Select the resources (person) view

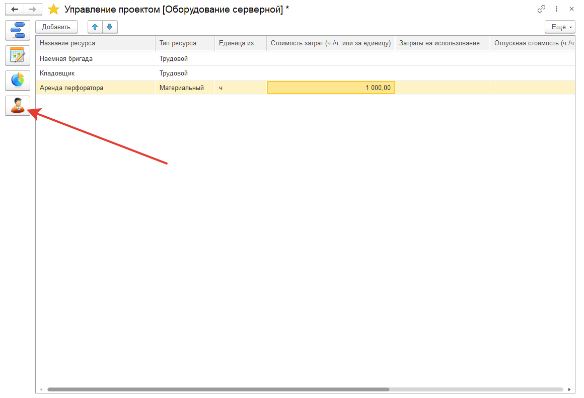[x=17, y=106]
